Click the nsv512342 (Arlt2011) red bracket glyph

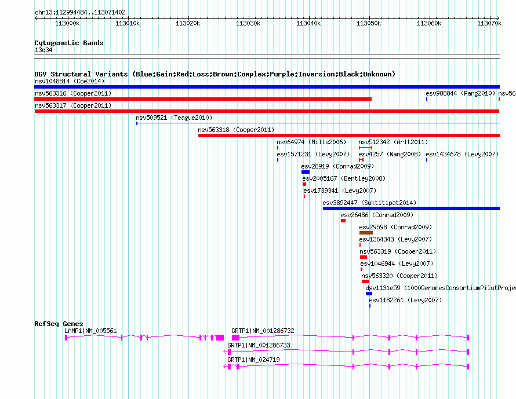pos(366,148)
